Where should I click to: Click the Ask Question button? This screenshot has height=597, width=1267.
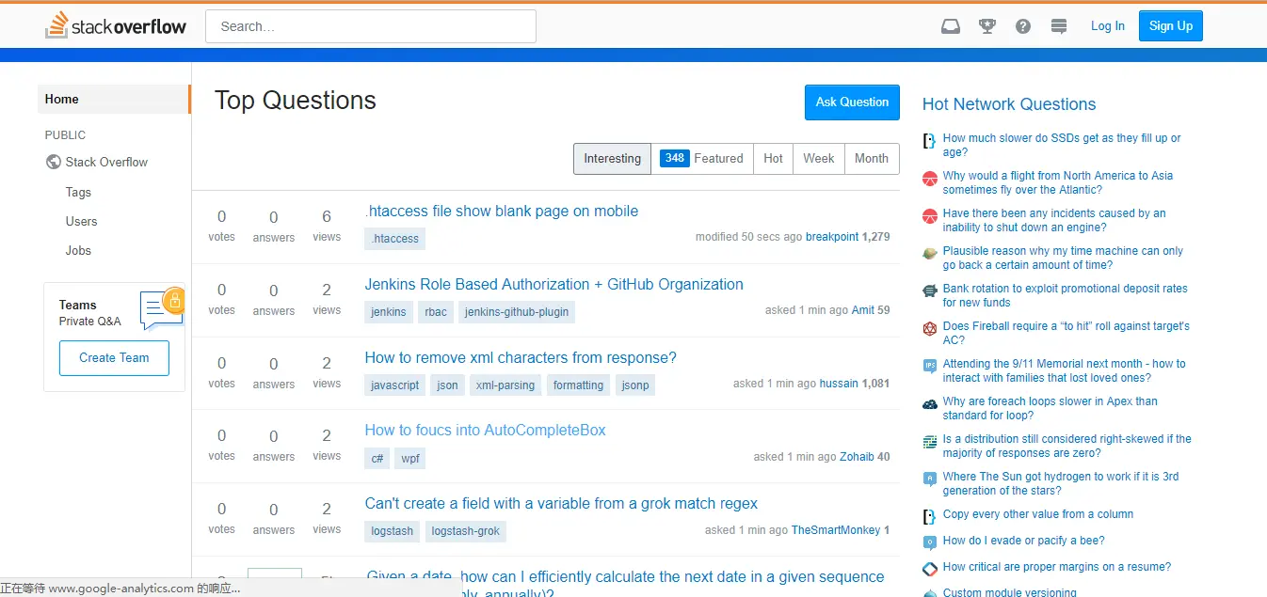(851, 102)
